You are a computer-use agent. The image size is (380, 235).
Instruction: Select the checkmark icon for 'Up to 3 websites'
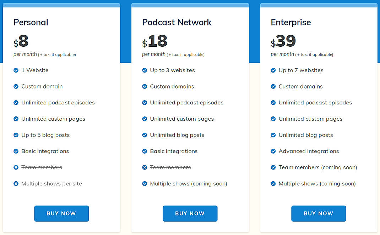click(145, 70)
